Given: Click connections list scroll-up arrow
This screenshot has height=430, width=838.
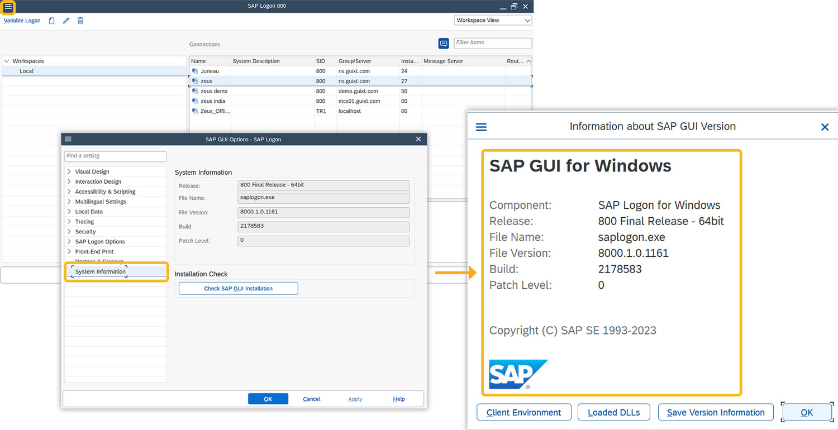Looking at the screenshot, I should point(528,61).
